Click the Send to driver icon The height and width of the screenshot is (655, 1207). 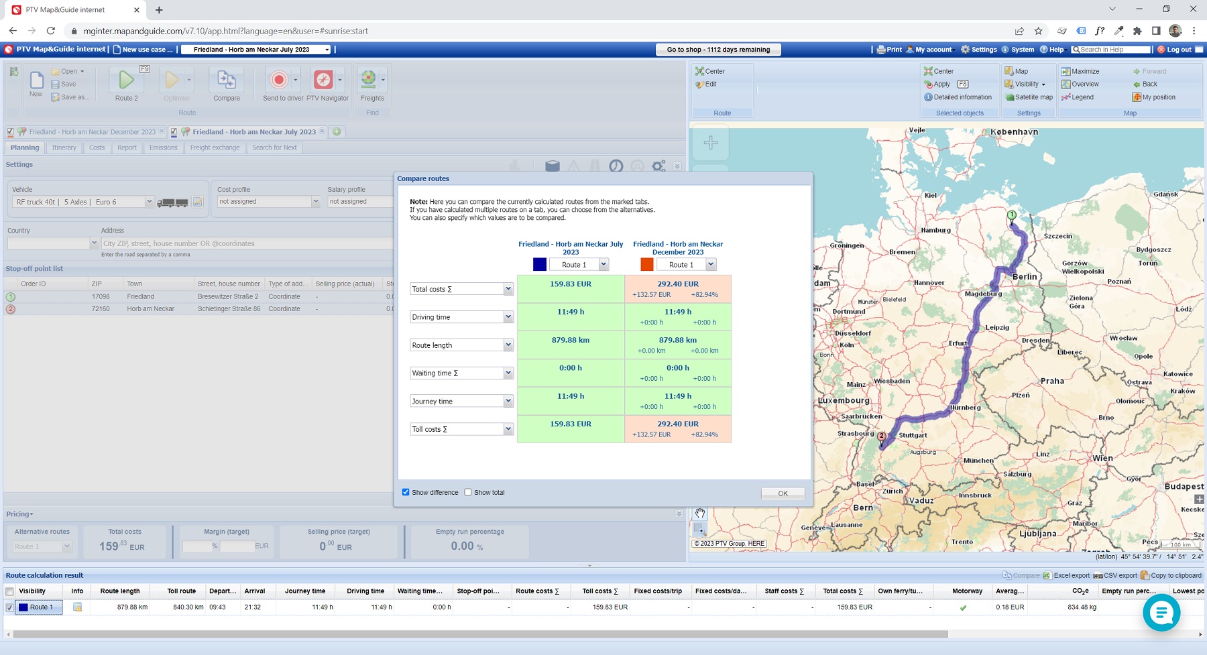point(279,80)
